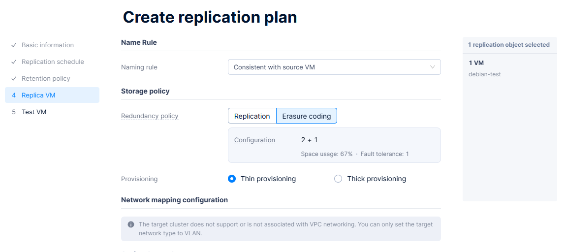Image resolution: width=566 pixels, height=252 pixels.
Task: Switch redundancy policy to Replication
Action: 252,116
